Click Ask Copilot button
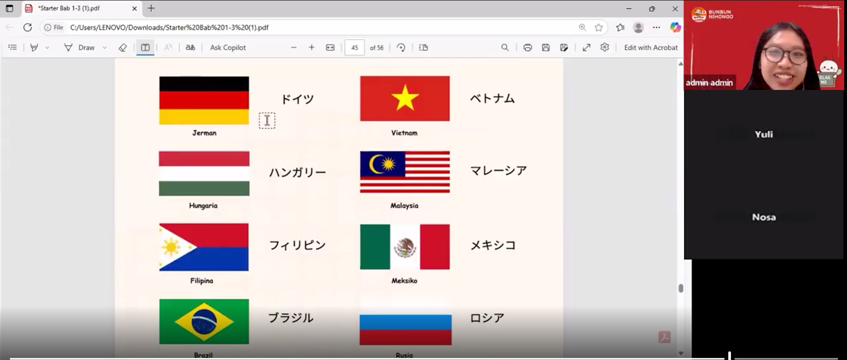Image resolution: width=847 pixels, height=360 pixels. click(227, 48)
